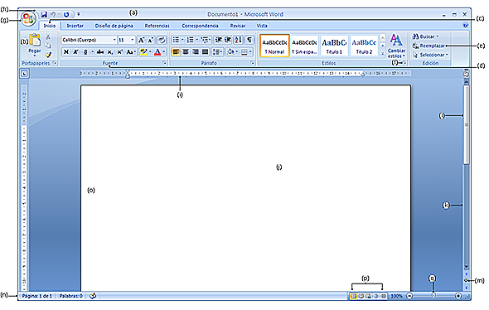Decrease font size with shrink icon
This screenshot has height=310, width=489.
point(151,40)
